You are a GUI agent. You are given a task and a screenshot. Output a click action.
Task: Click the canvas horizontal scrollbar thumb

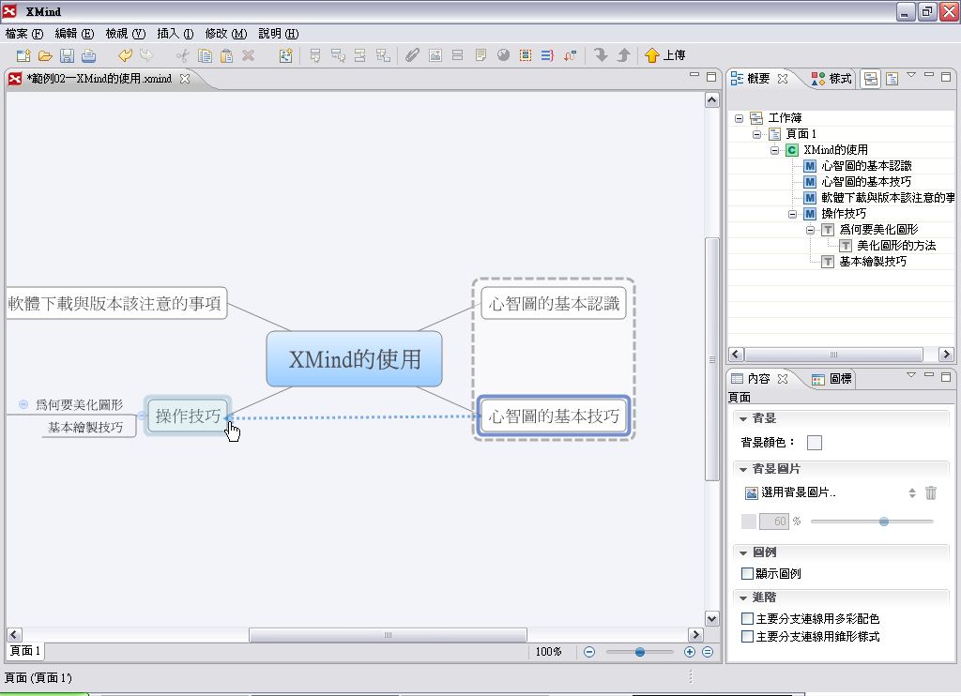click(388, 635)
